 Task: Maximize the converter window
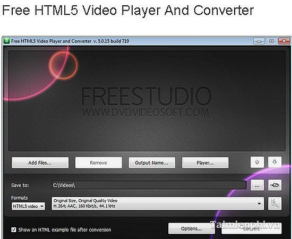coord(271,41)
